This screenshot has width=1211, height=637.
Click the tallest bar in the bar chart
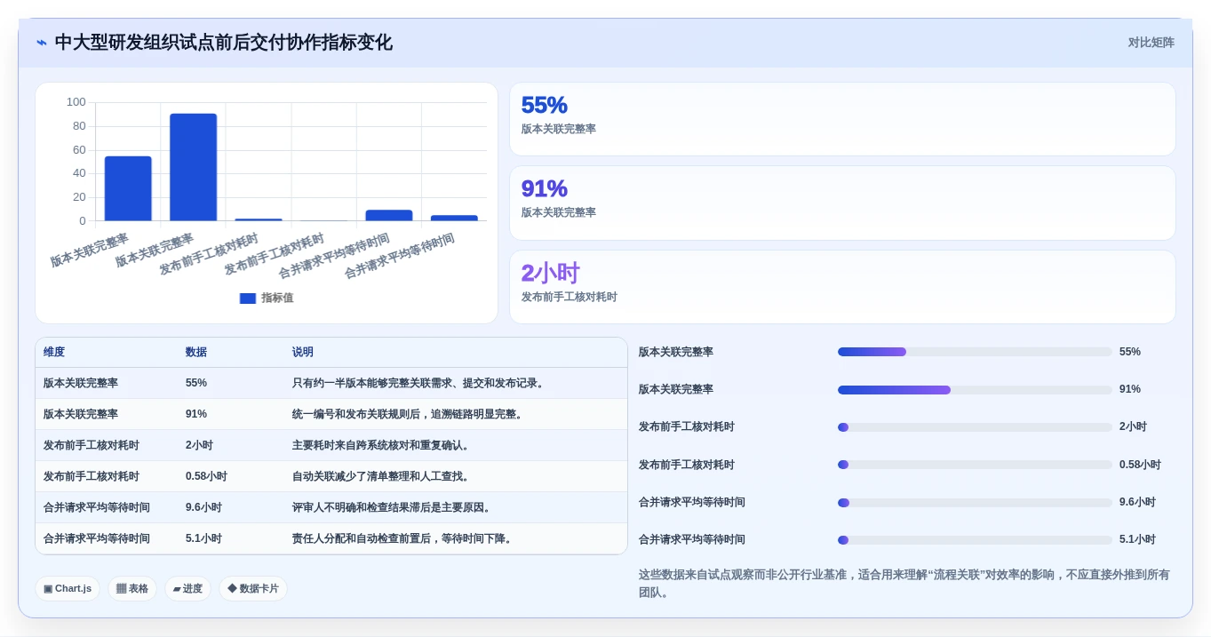(x=194, y=167)
